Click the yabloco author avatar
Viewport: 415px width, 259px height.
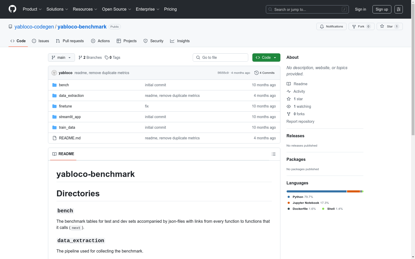coord(54,73)
